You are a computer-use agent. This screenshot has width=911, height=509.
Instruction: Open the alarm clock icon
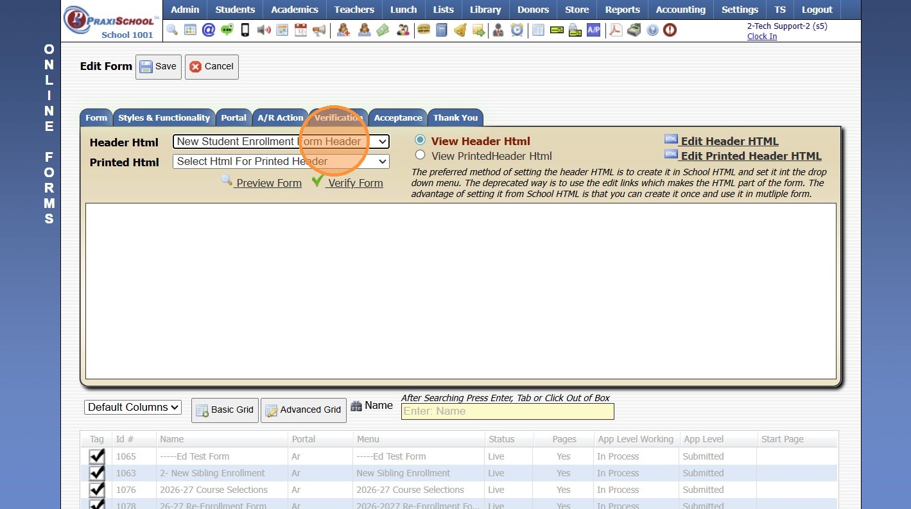click(x=517, y=30)
